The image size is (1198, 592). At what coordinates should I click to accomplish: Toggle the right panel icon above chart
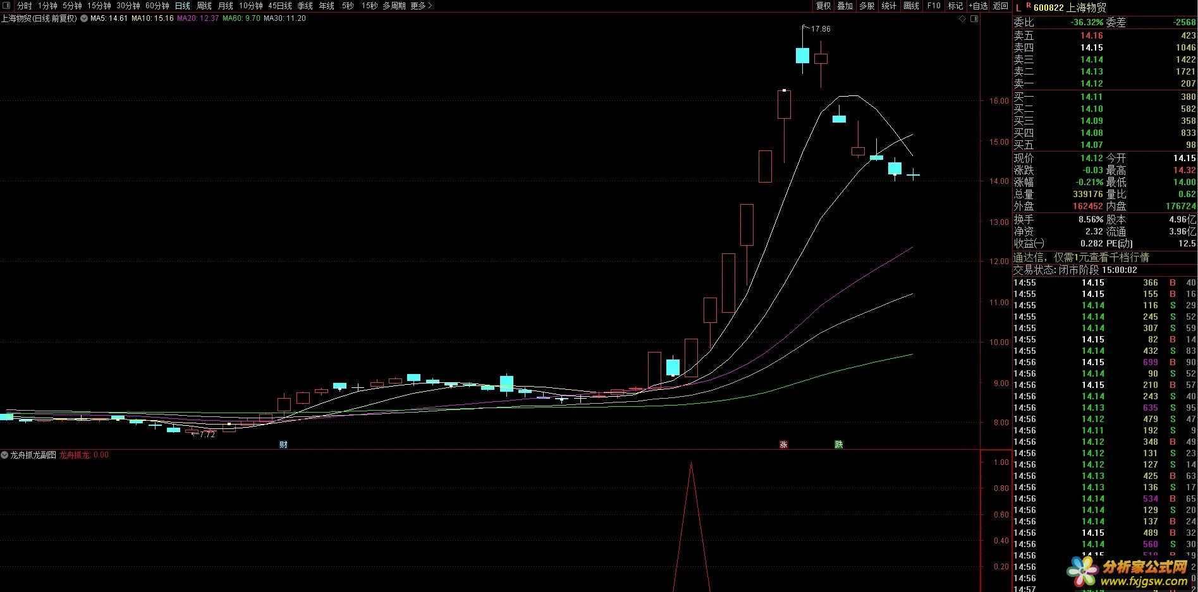point(974,18)
